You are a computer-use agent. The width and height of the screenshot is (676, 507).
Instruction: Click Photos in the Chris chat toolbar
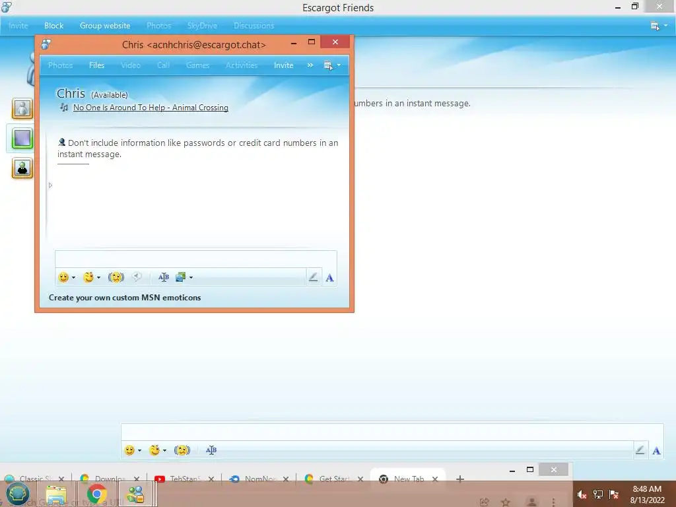pyautogui.click(x=60, y=65)
